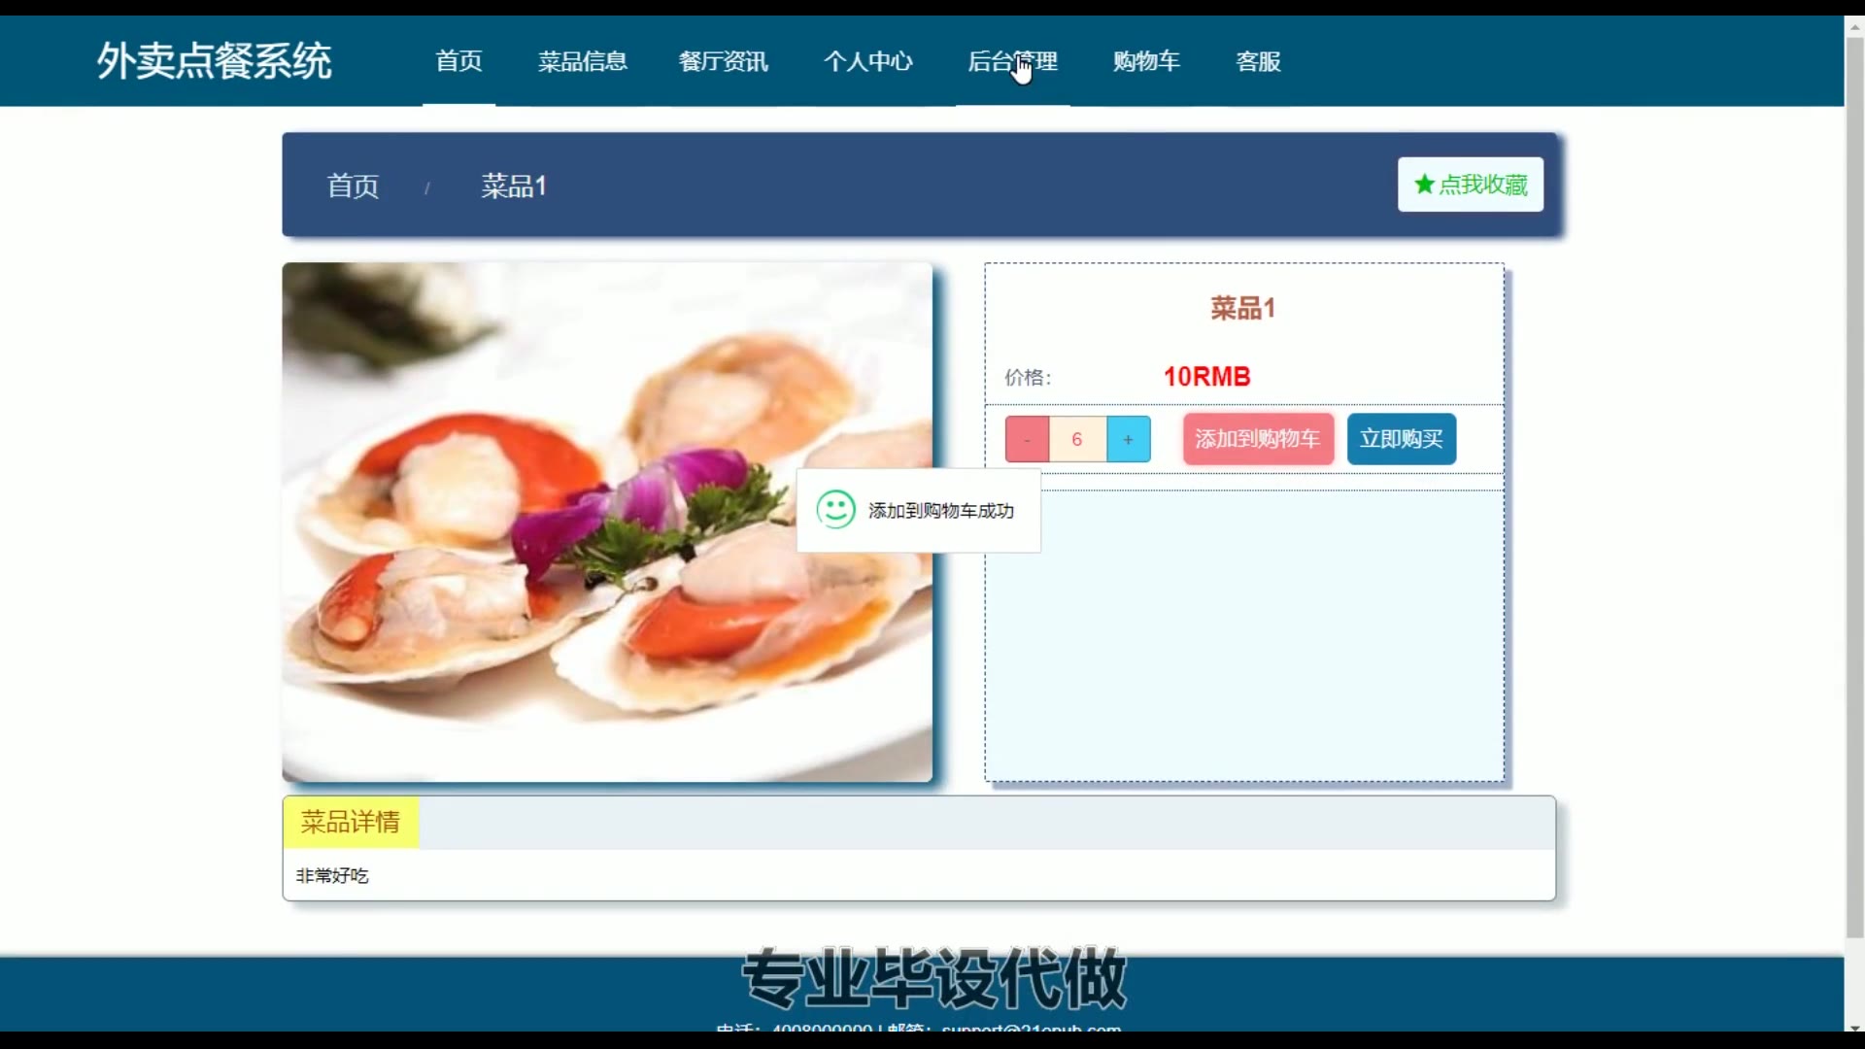Go to 个人中心 in navigation bar
Image resolution: width=1865 pixels, height=1049 pixels.
(x=867, y=61)
